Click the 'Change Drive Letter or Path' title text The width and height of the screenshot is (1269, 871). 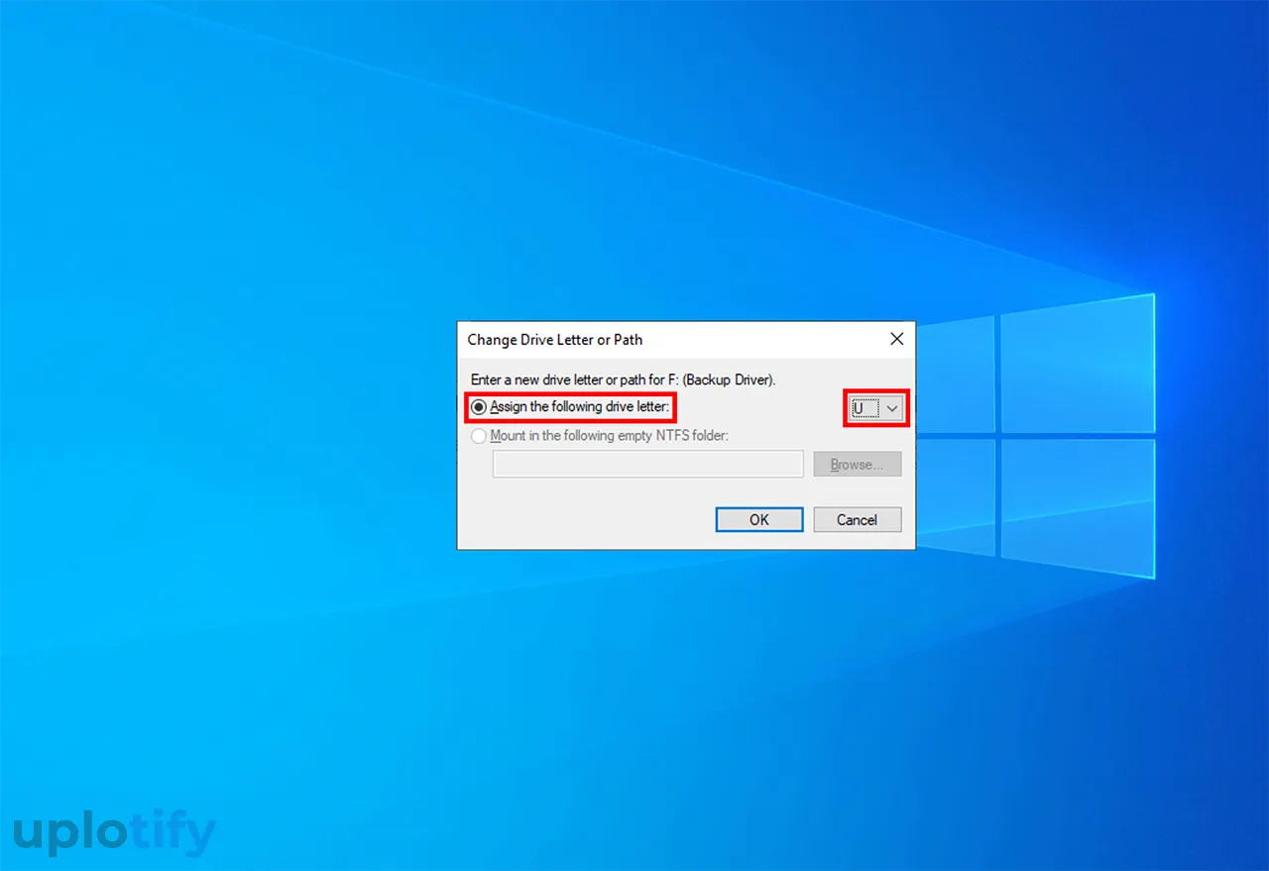pos(555,340)
